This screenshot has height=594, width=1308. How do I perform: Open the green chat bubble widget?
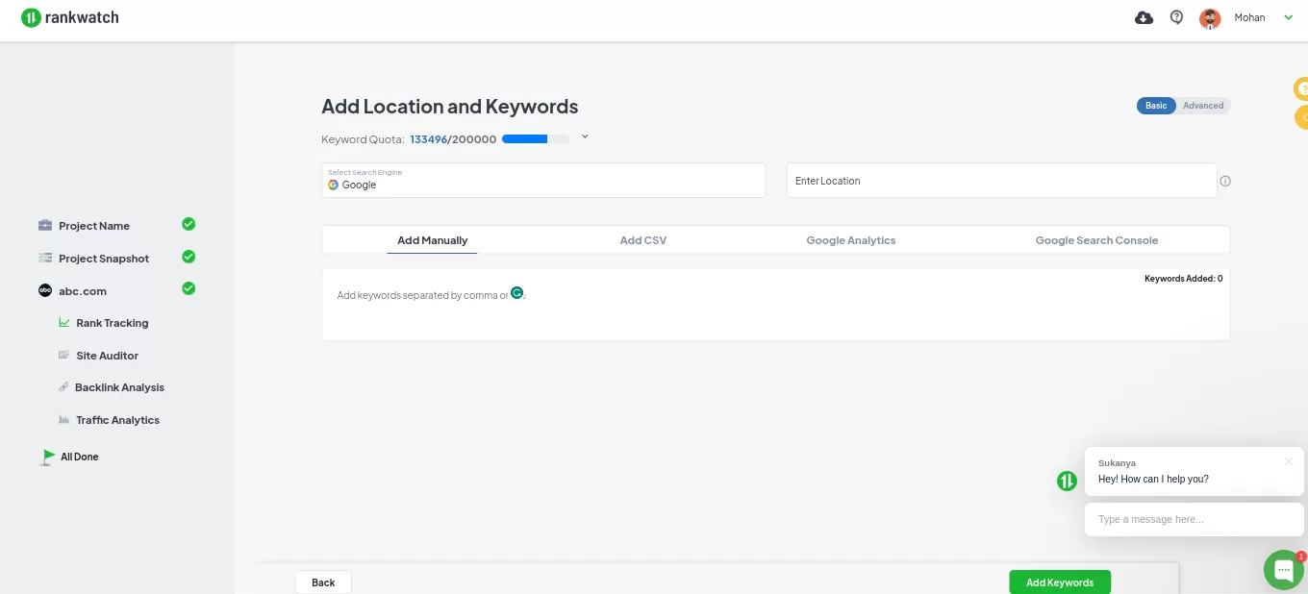[x=1283, y=570]
